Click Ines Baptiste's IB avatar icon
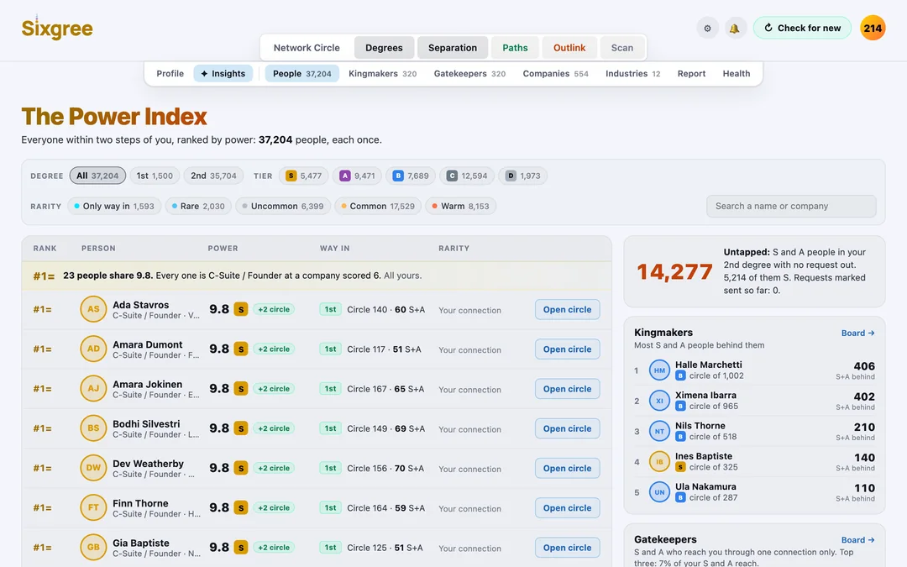The height and width of the screenshot is (567, 907). coord(659,462)
